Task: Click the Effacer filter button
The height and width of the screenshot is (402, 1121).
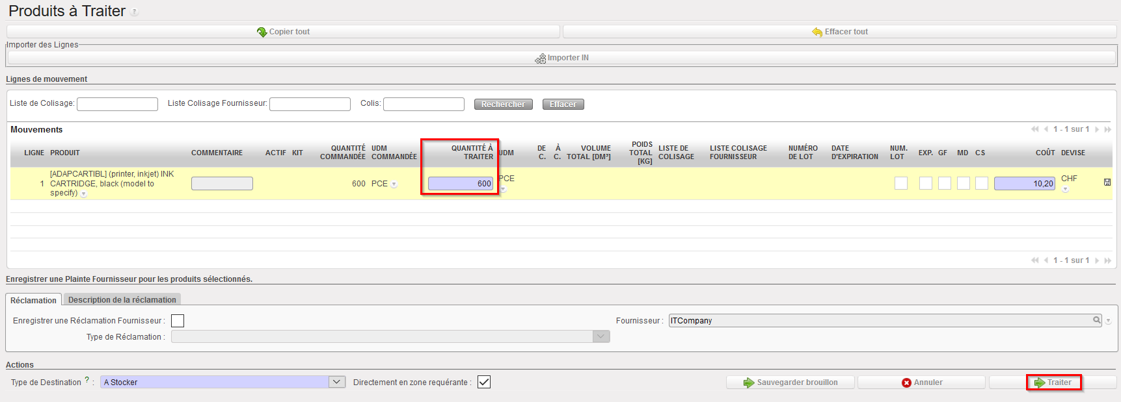Action: pos(563,104)
